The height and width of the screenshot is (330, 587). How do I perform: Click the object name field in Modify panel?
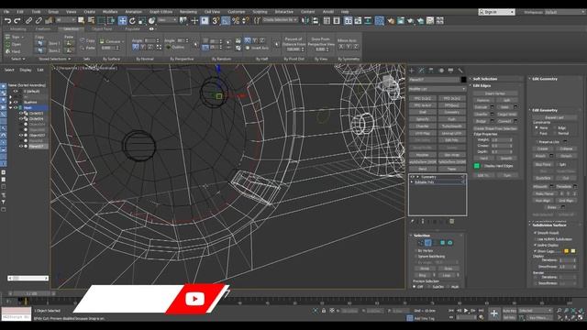pyautogui.click(x=434, y=80)
